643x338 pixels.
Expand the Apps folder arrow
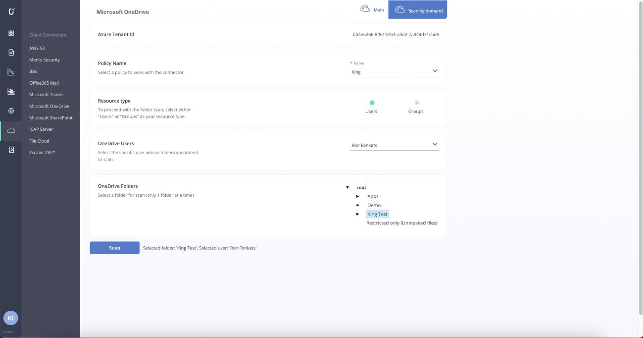pos(358,196)
